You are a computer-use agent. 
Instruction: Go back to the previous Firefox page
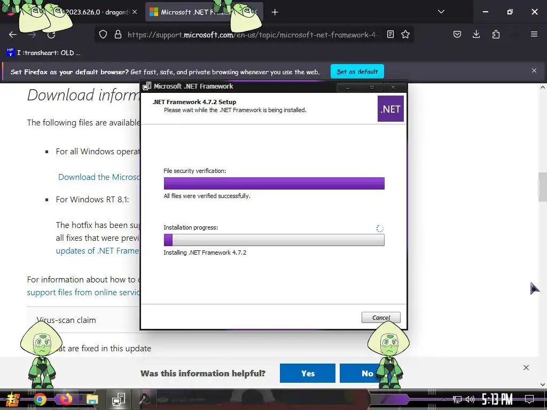[13, 35]
